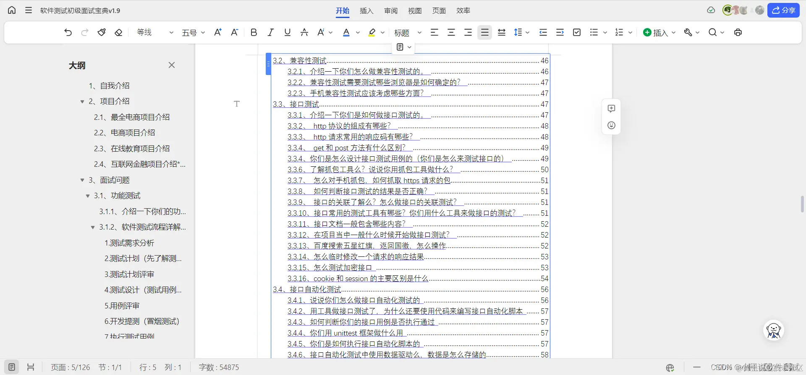Screen dimensions: 806x375
Task: Apply bulleted list
Action: [594, 32]
